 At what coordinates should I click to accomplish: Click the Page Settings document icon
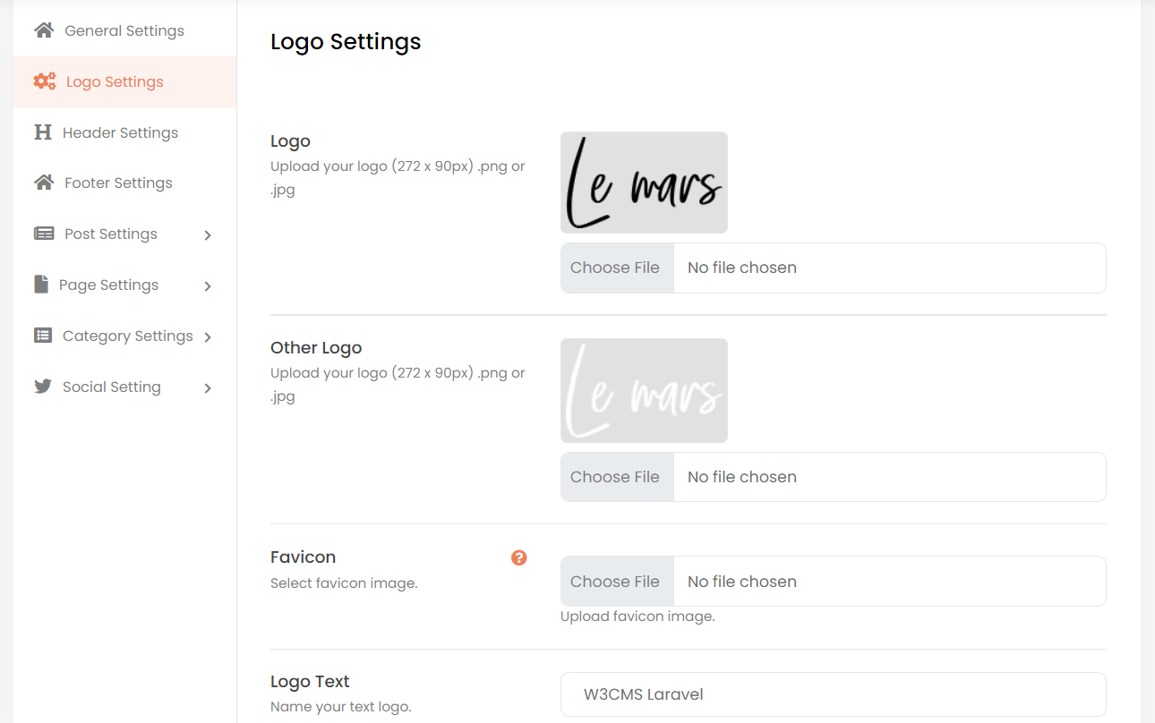tap(41, 285)
